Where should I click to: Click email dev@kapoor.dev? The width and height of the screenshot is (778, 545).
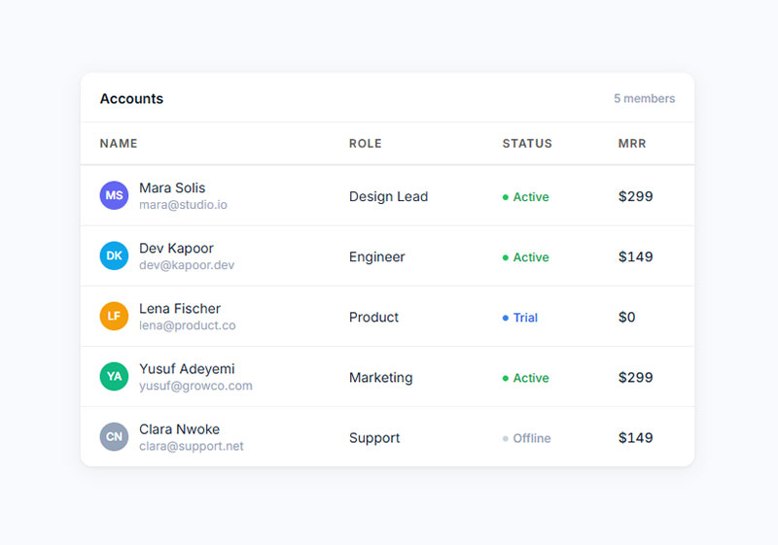[x=187, y=265]
